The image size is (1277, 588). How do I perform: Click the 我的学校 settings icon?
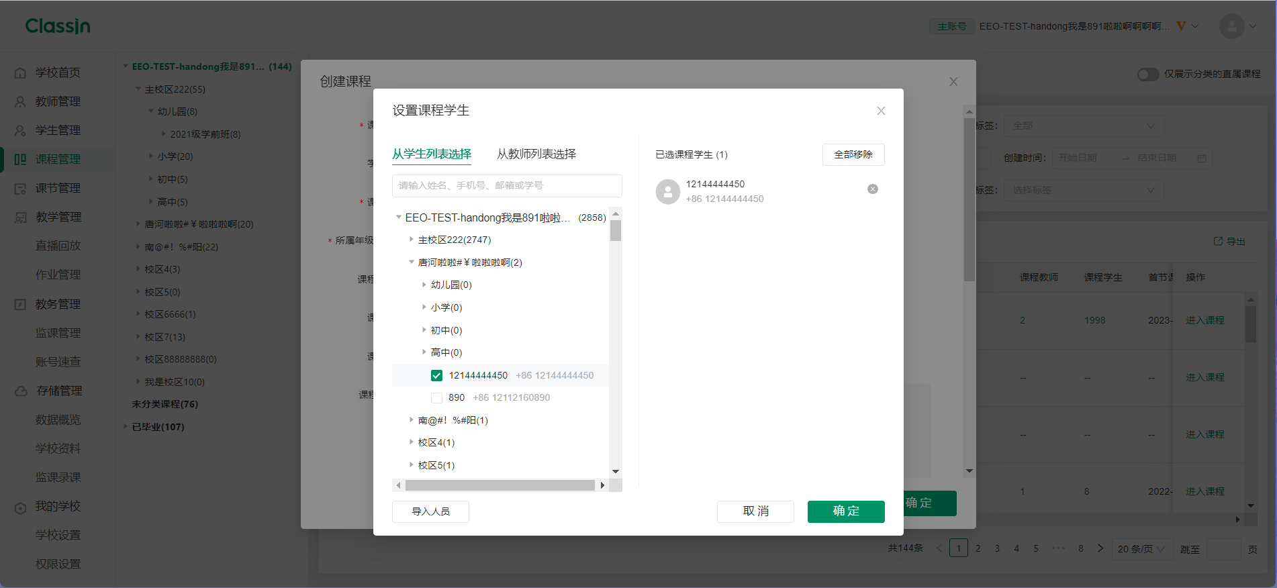click(21, 507)
